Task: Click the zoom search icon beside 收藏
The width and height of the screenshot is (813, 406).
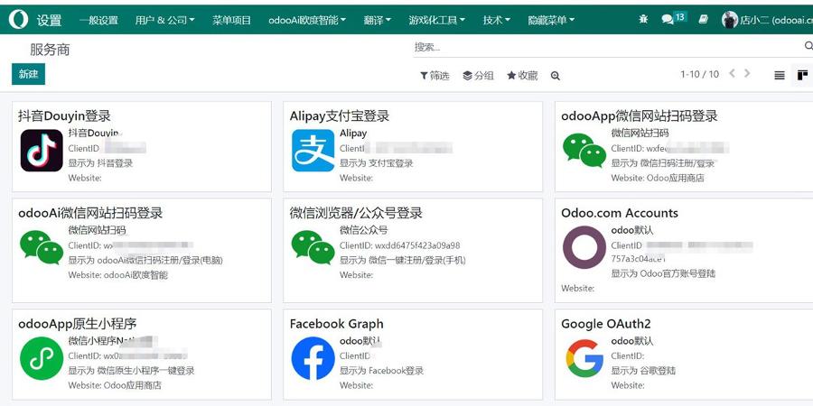Action: (556, 76)
